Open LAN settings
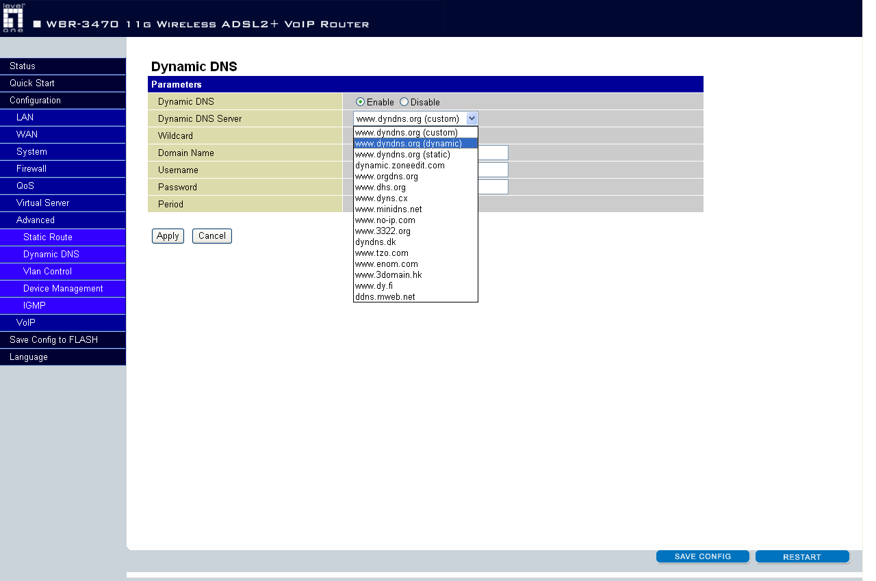This screenshot has height=581, width=876. click(x=63, y=117)
